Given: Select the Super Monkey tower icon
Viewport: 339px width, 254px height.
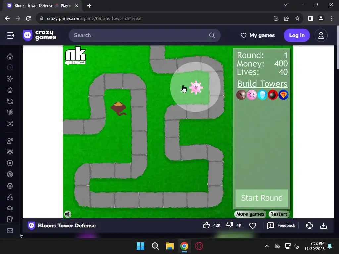Looking at the screenshot, I should pyautogui.click(x=283, y=95).
